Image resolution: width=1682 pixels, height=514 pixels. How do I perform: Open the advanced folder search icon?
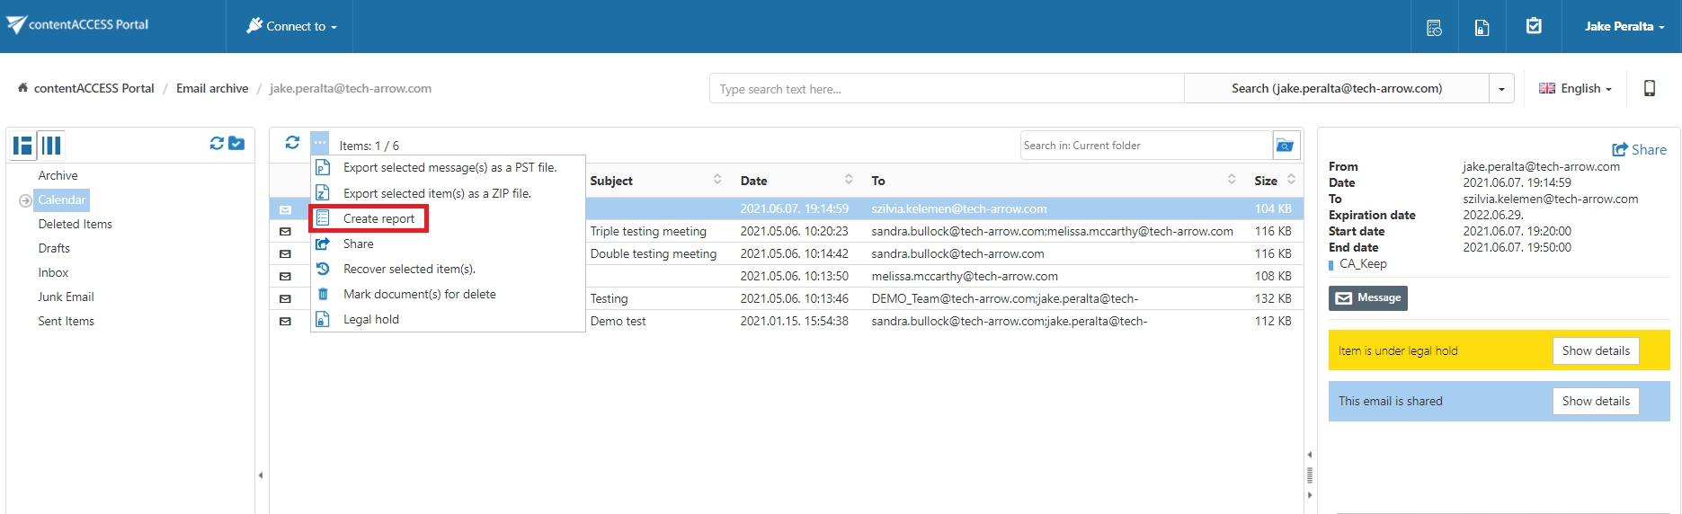[x=1286, y=146]
